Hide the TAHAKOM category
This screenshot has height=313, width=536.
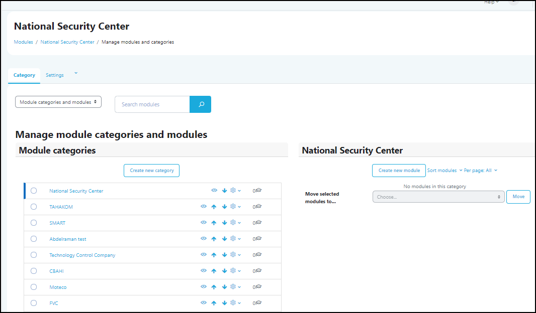point(204,206)
